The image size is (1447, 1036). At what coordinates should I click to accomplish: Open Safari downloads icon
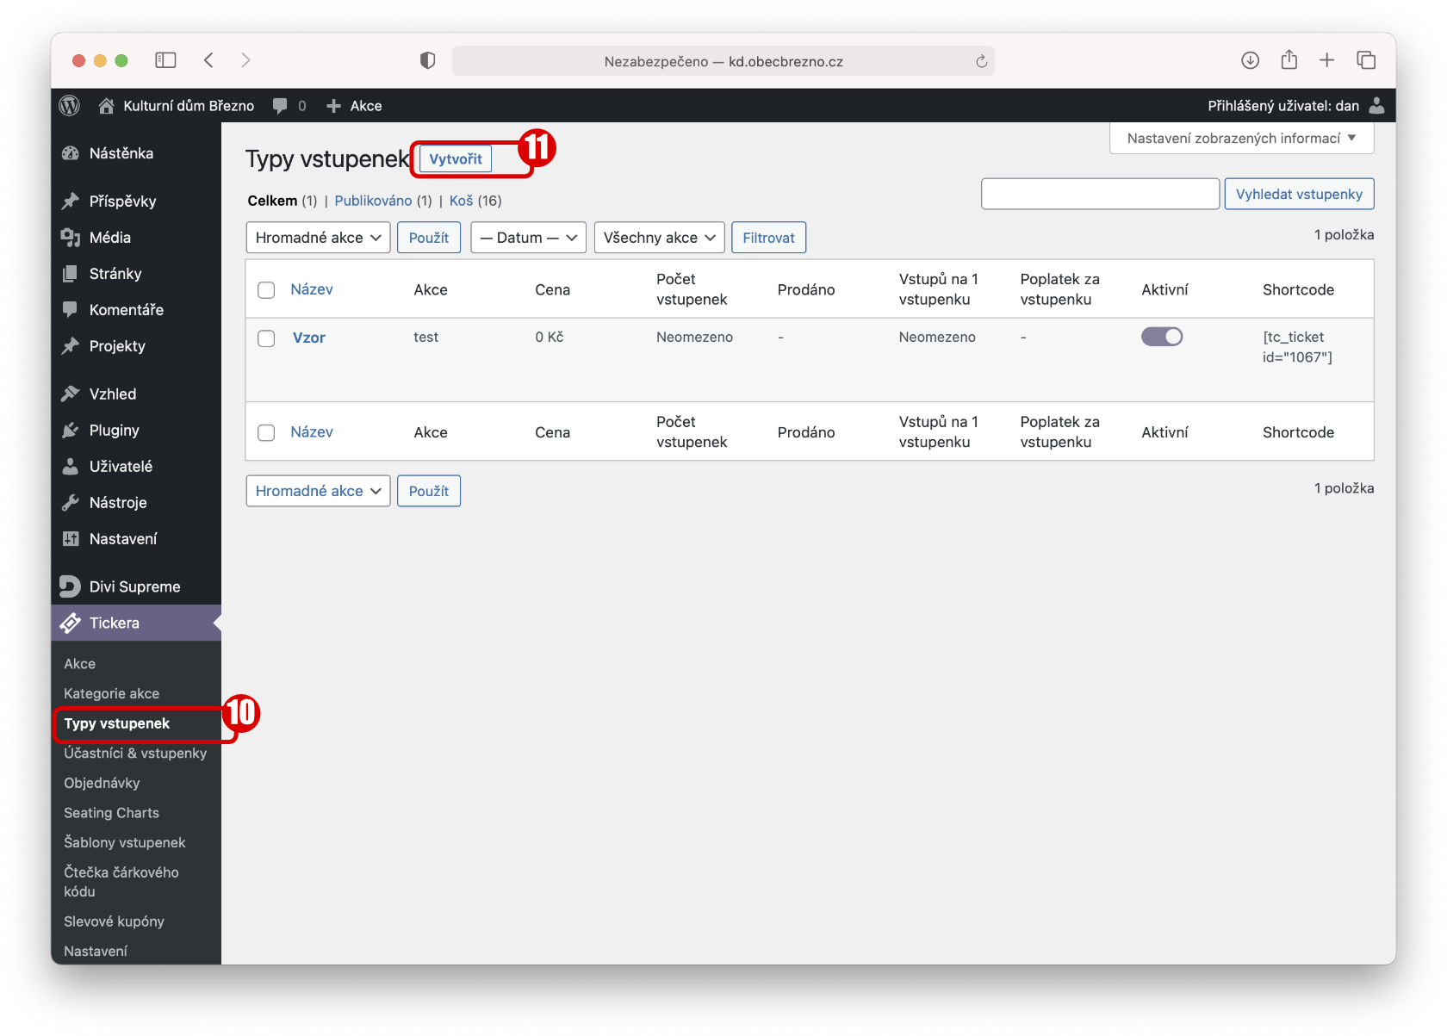1250,60
